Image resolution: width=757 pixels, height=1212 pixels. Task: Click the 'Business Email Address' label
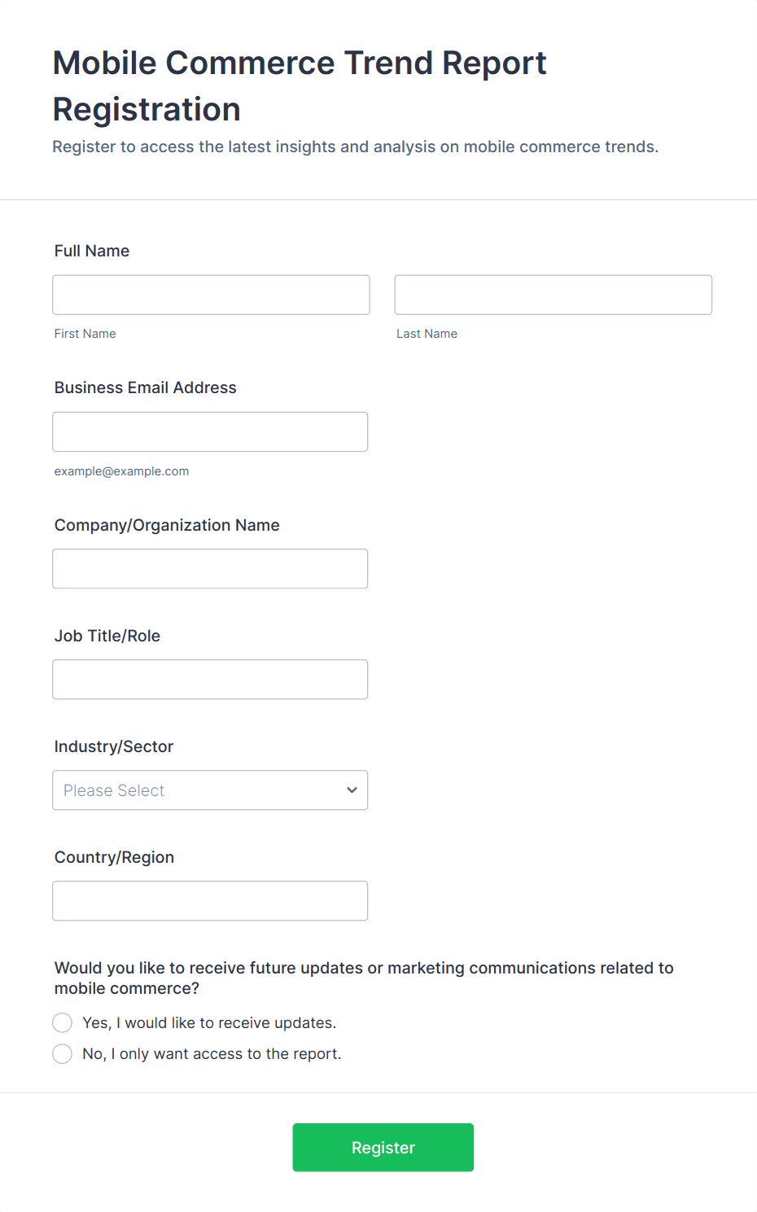[146, 387]
